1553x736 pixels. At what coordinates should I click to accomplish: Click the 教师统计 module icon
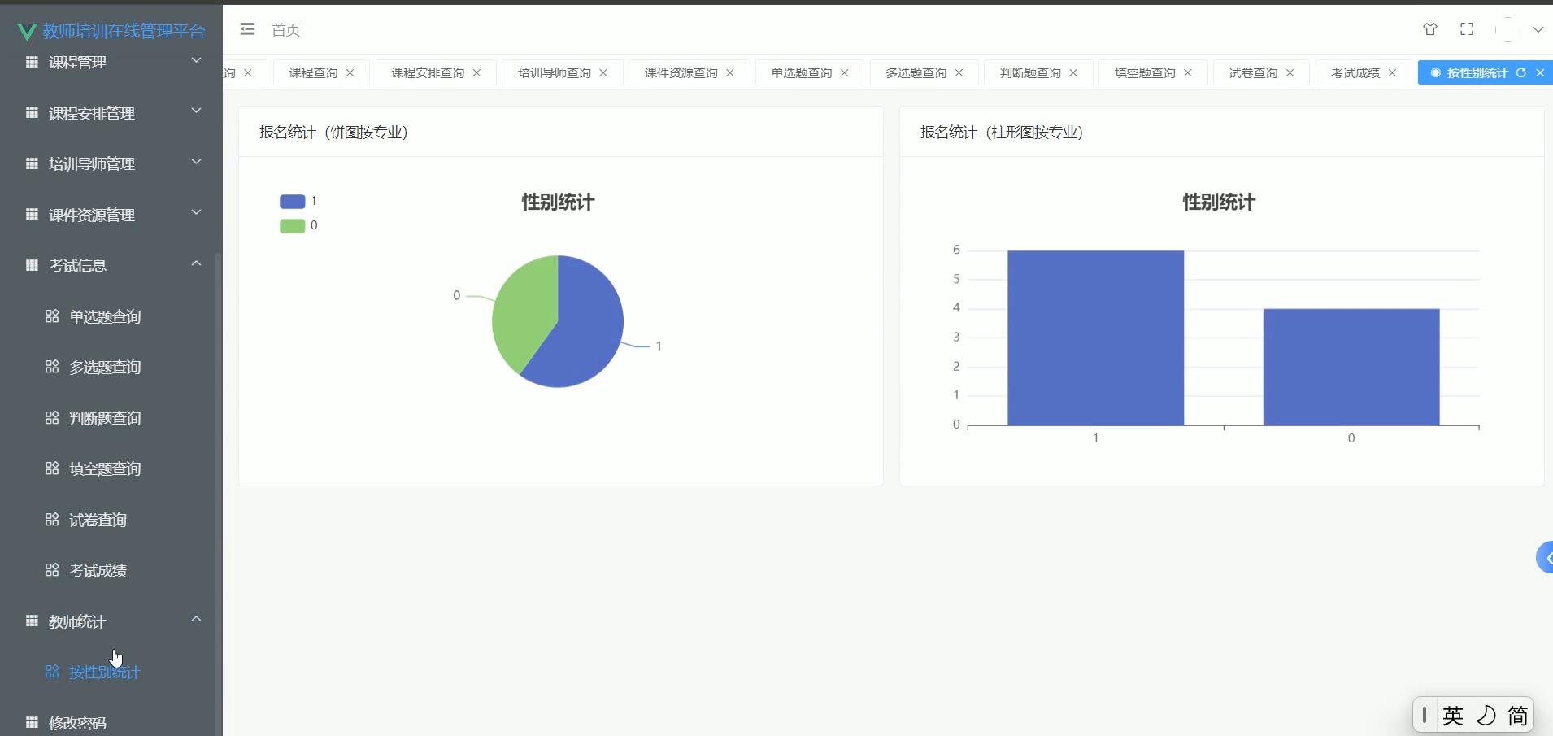31,621
